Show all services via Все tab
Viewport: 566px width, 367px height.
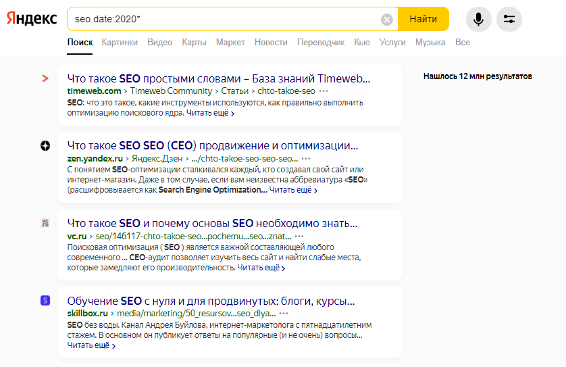click(x=463, y=43)
